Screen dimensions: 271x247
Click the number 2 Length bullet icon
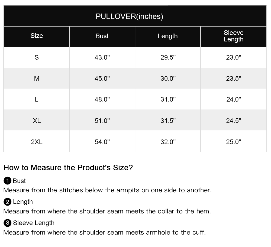coord(7,202)
